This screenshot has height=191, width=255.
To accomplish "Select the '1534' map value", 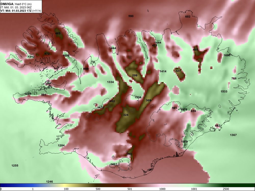I will coord(138,98).
